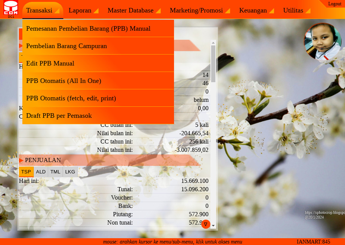Switch to the ALD sales tab
The image size is (345, 245).
pyautogui.click(x=41, y=172)
